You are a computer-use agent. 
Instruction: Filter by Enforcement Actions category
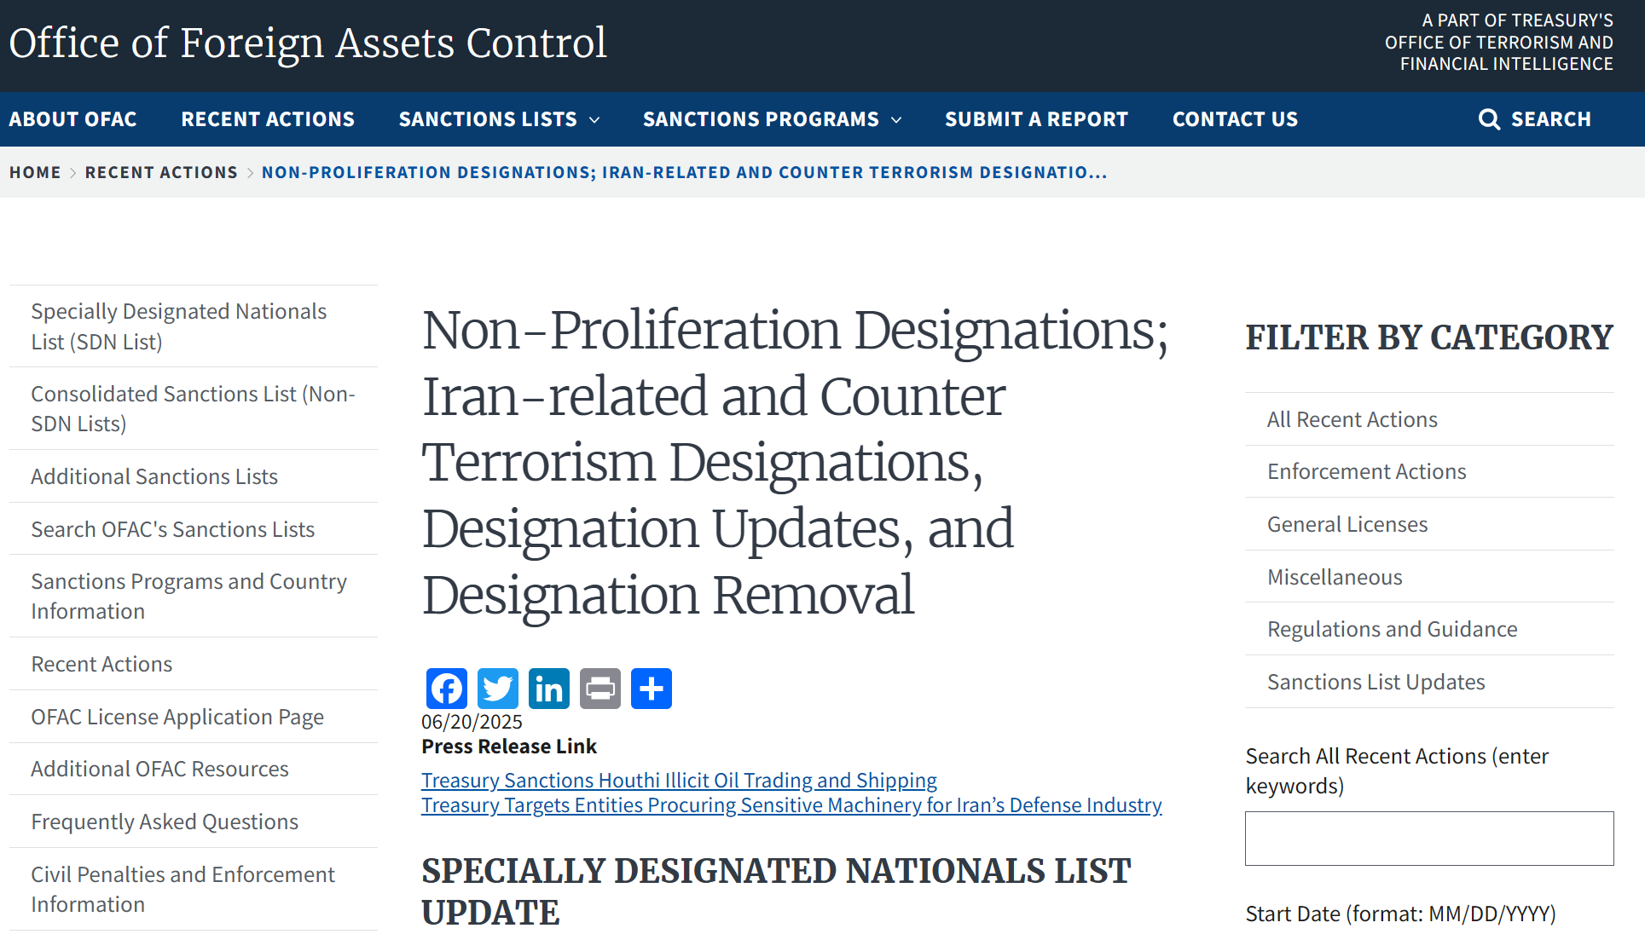pyautogui.click(x=1366, y=472)
